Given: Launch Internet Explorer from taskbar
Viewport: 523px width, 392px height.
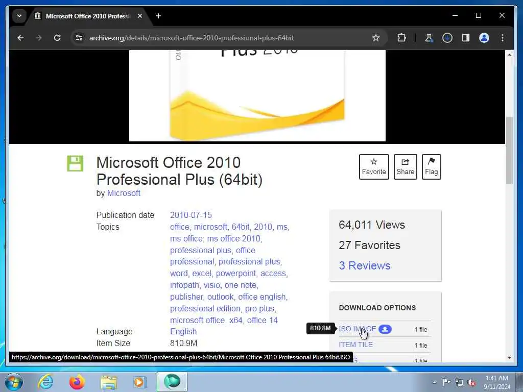Looking at the screenshot, I should pos(45,382).
